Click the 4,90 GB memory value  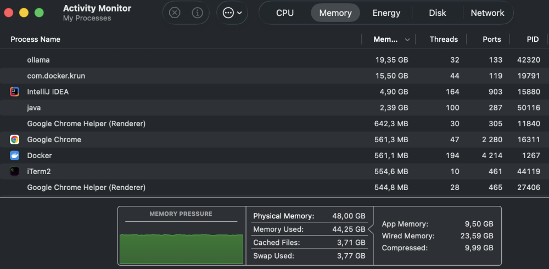click(394, 92)
